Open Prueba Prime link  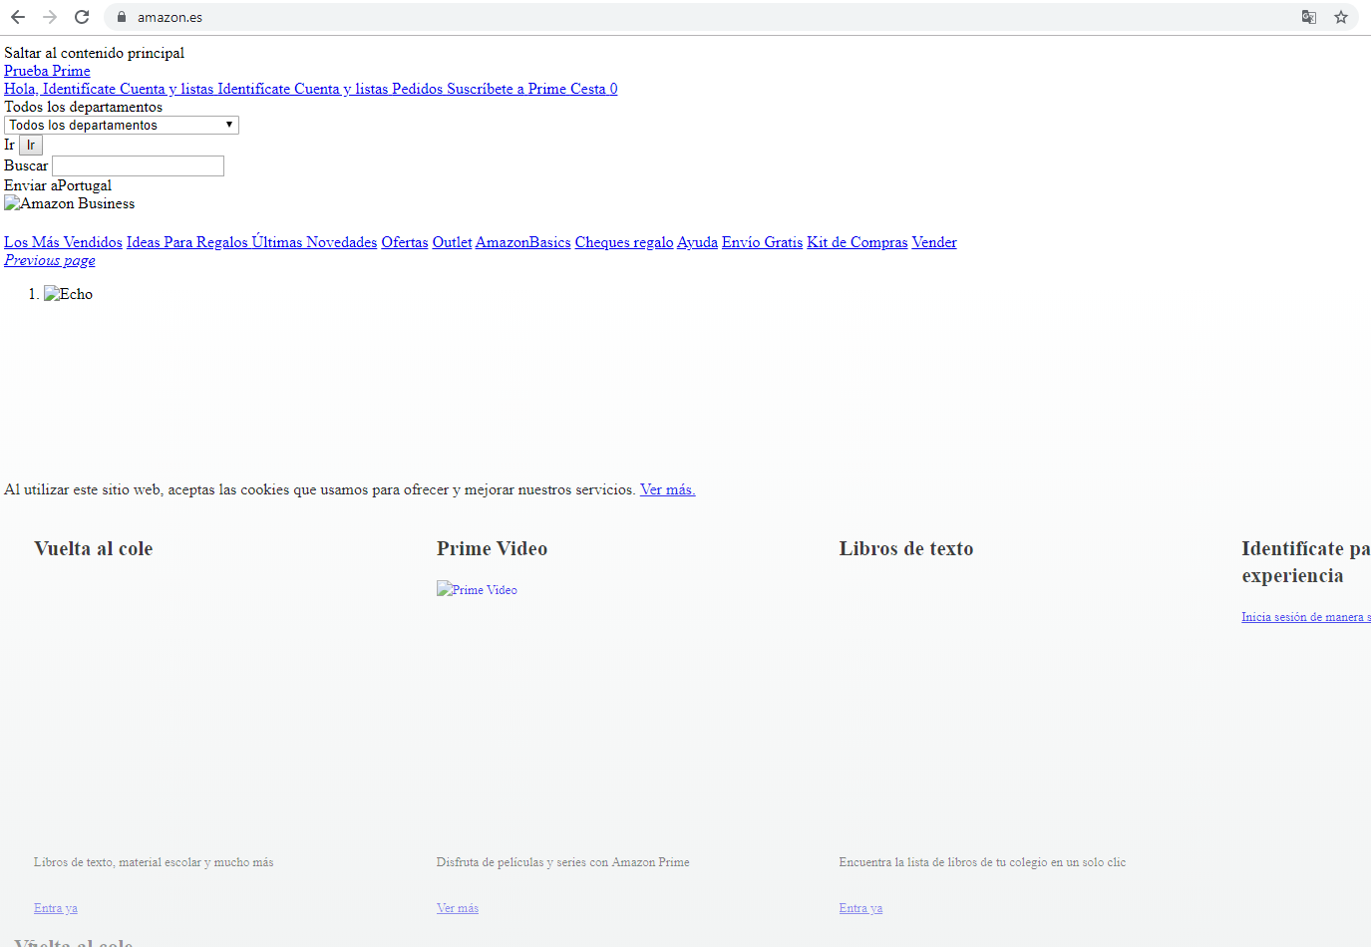click(x=47, y=71)
